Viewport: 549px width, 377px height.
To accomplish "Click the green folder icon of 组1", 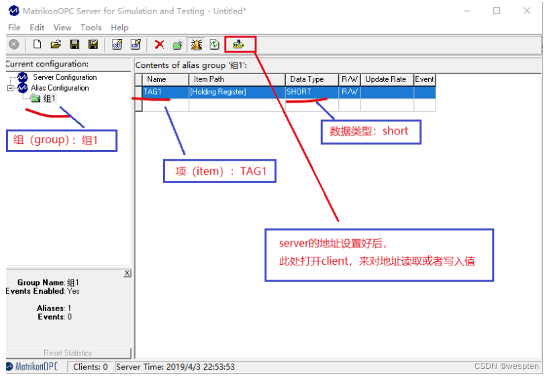I will click(x=36, y=99).
